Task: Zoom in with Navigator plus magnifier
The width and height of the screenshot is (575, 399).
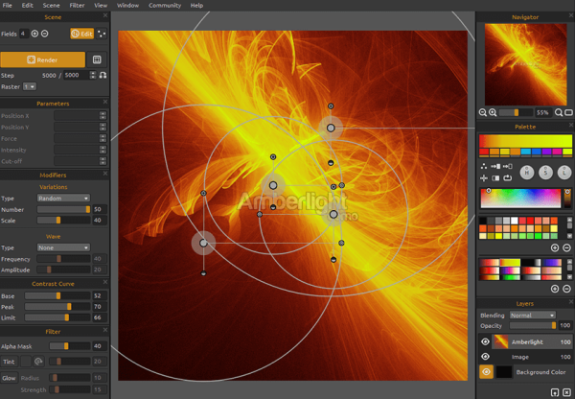Action: (493, 112)
